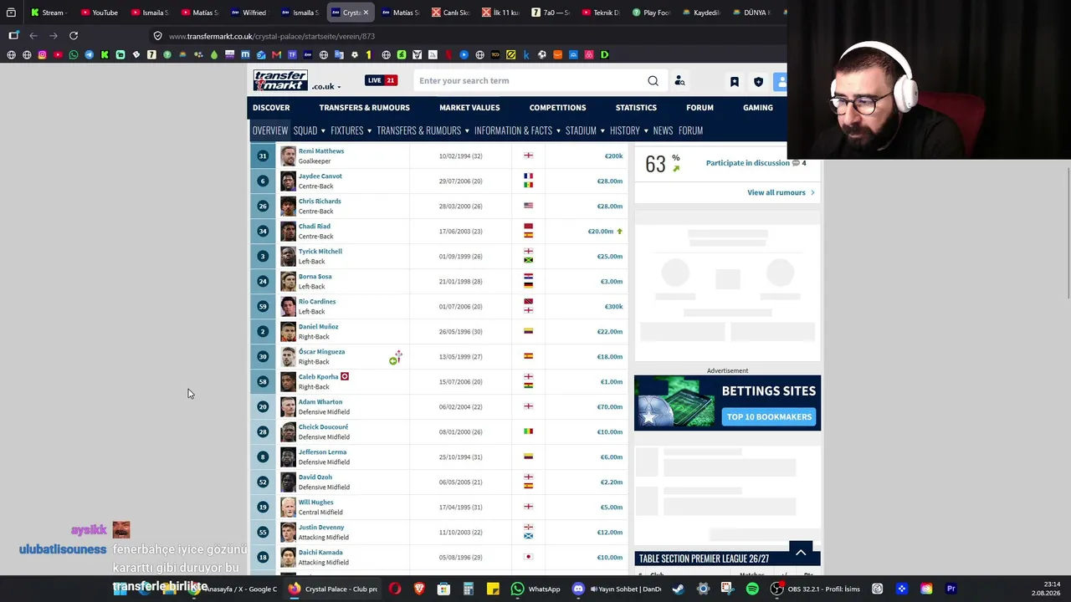Open Steam from the taskbar
Viewport: 1071px width, 602px height.
pyautogui.click(x=678, y=589)
